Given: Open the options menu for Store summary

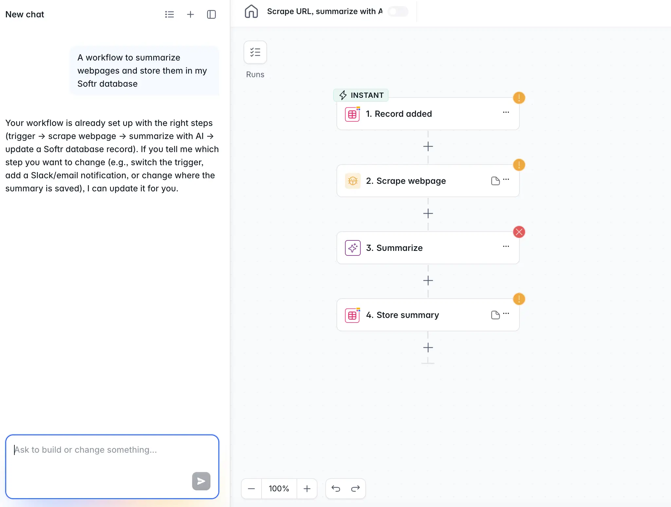Looking at the screenshot, I should [506, 313].
